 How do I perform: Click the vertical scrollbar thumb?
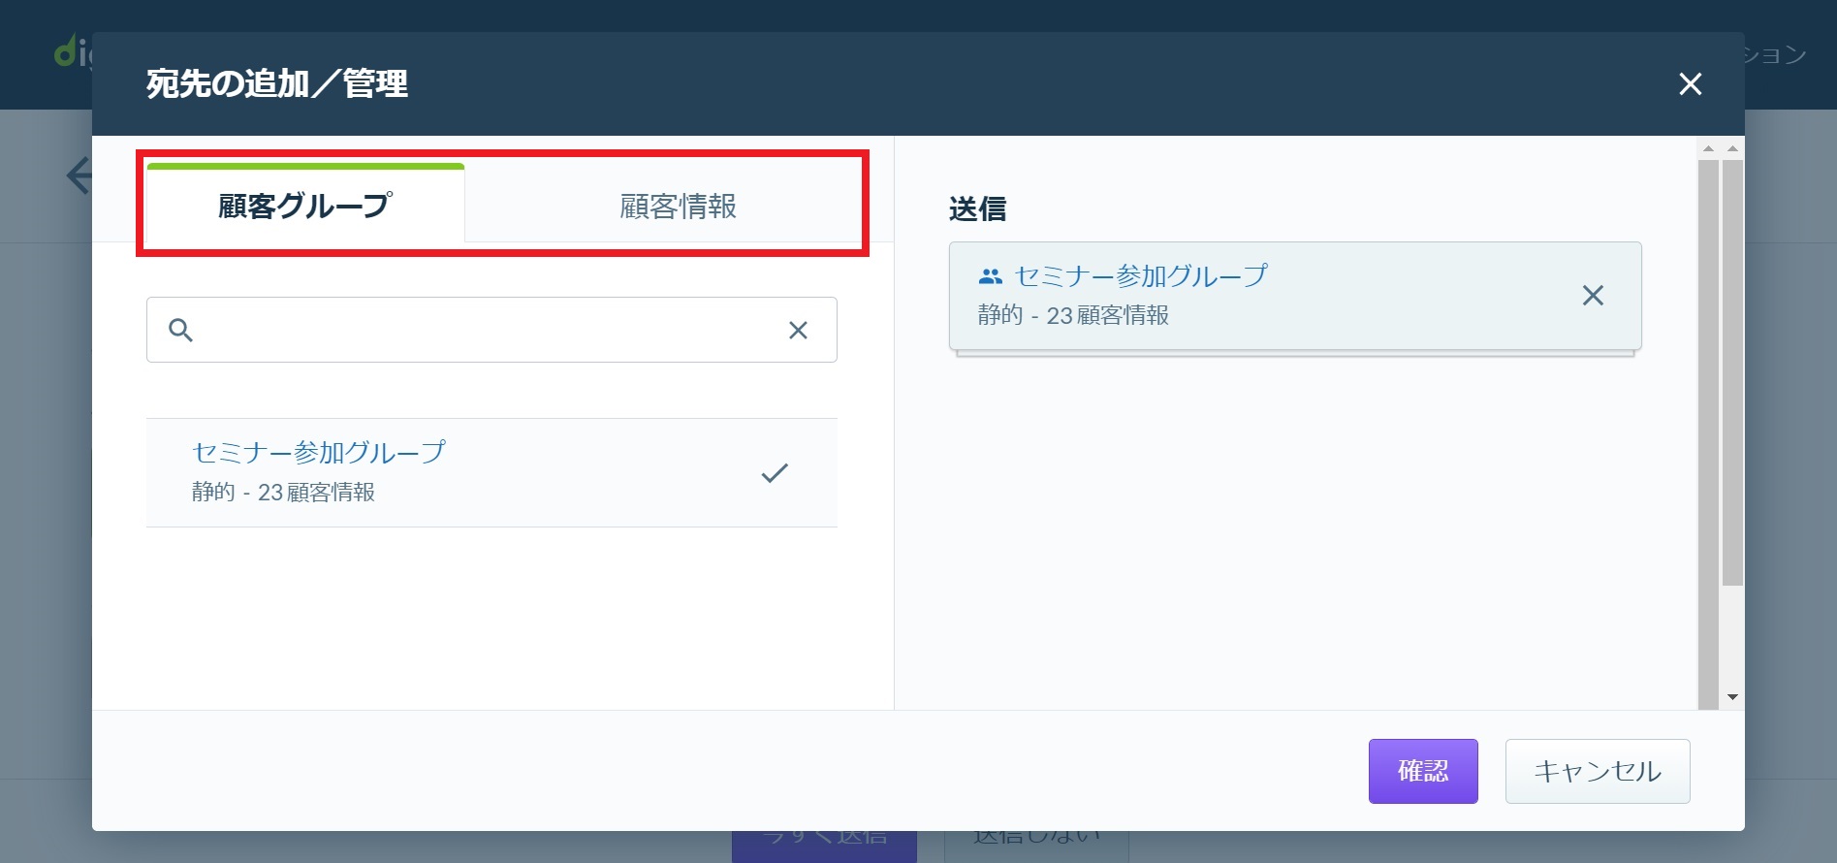click(x=1732, y=372)
